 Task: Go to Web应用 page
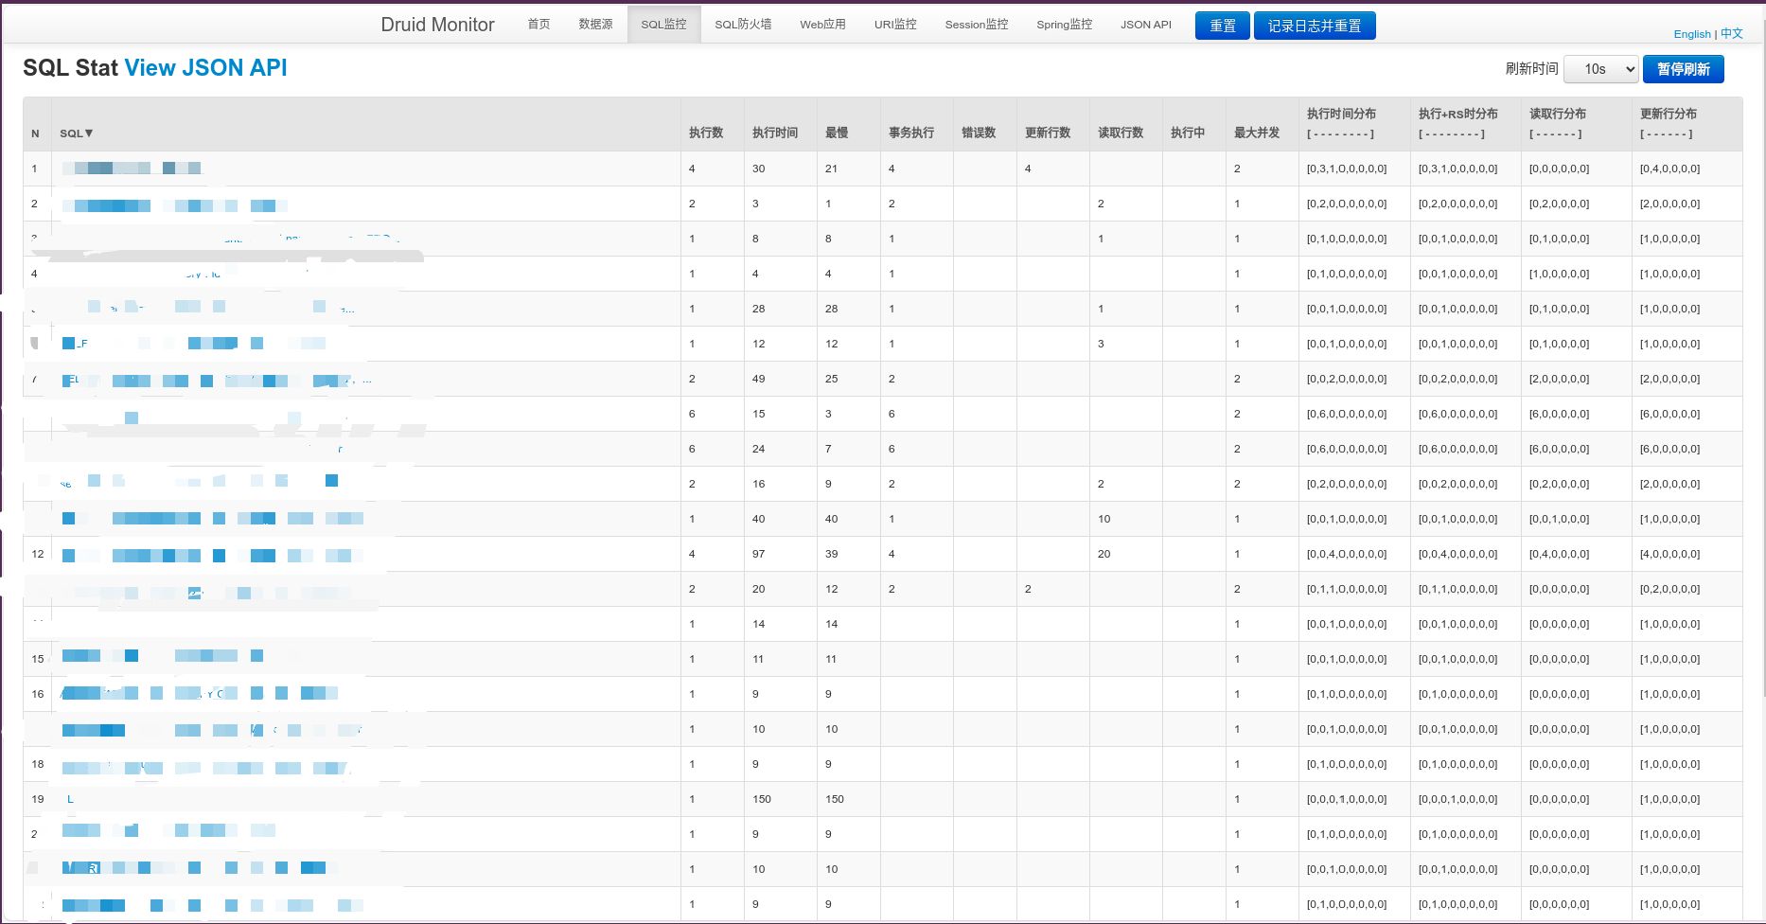(x=822, y=25)
